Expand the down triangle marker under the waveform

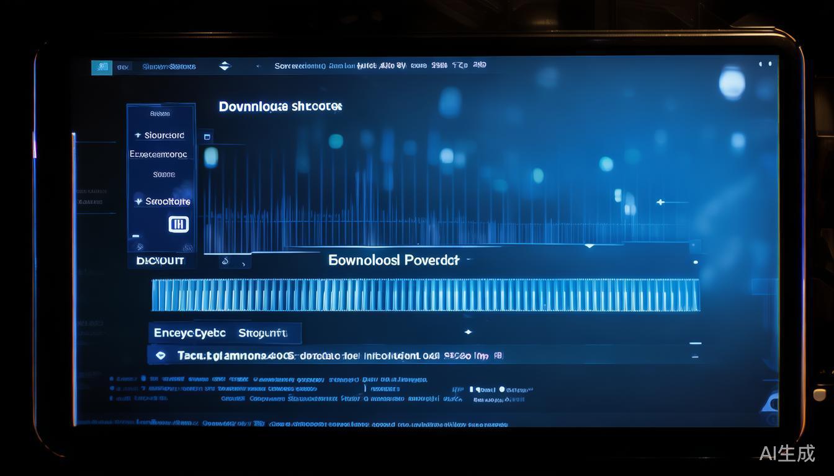589,246
